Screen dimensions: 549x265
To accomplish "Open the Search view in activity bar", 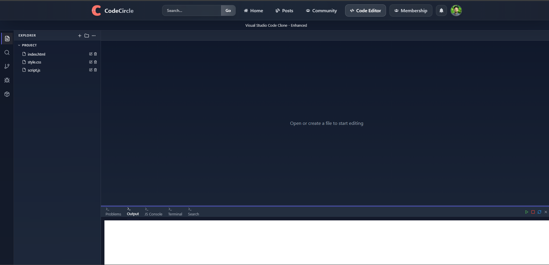I will [7, 52].
